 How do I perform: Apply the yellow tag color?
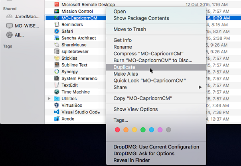point(134,130)
